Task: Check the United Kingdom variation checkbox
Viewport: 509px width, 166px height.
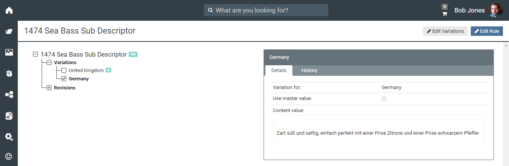Action: click(64, 71)
